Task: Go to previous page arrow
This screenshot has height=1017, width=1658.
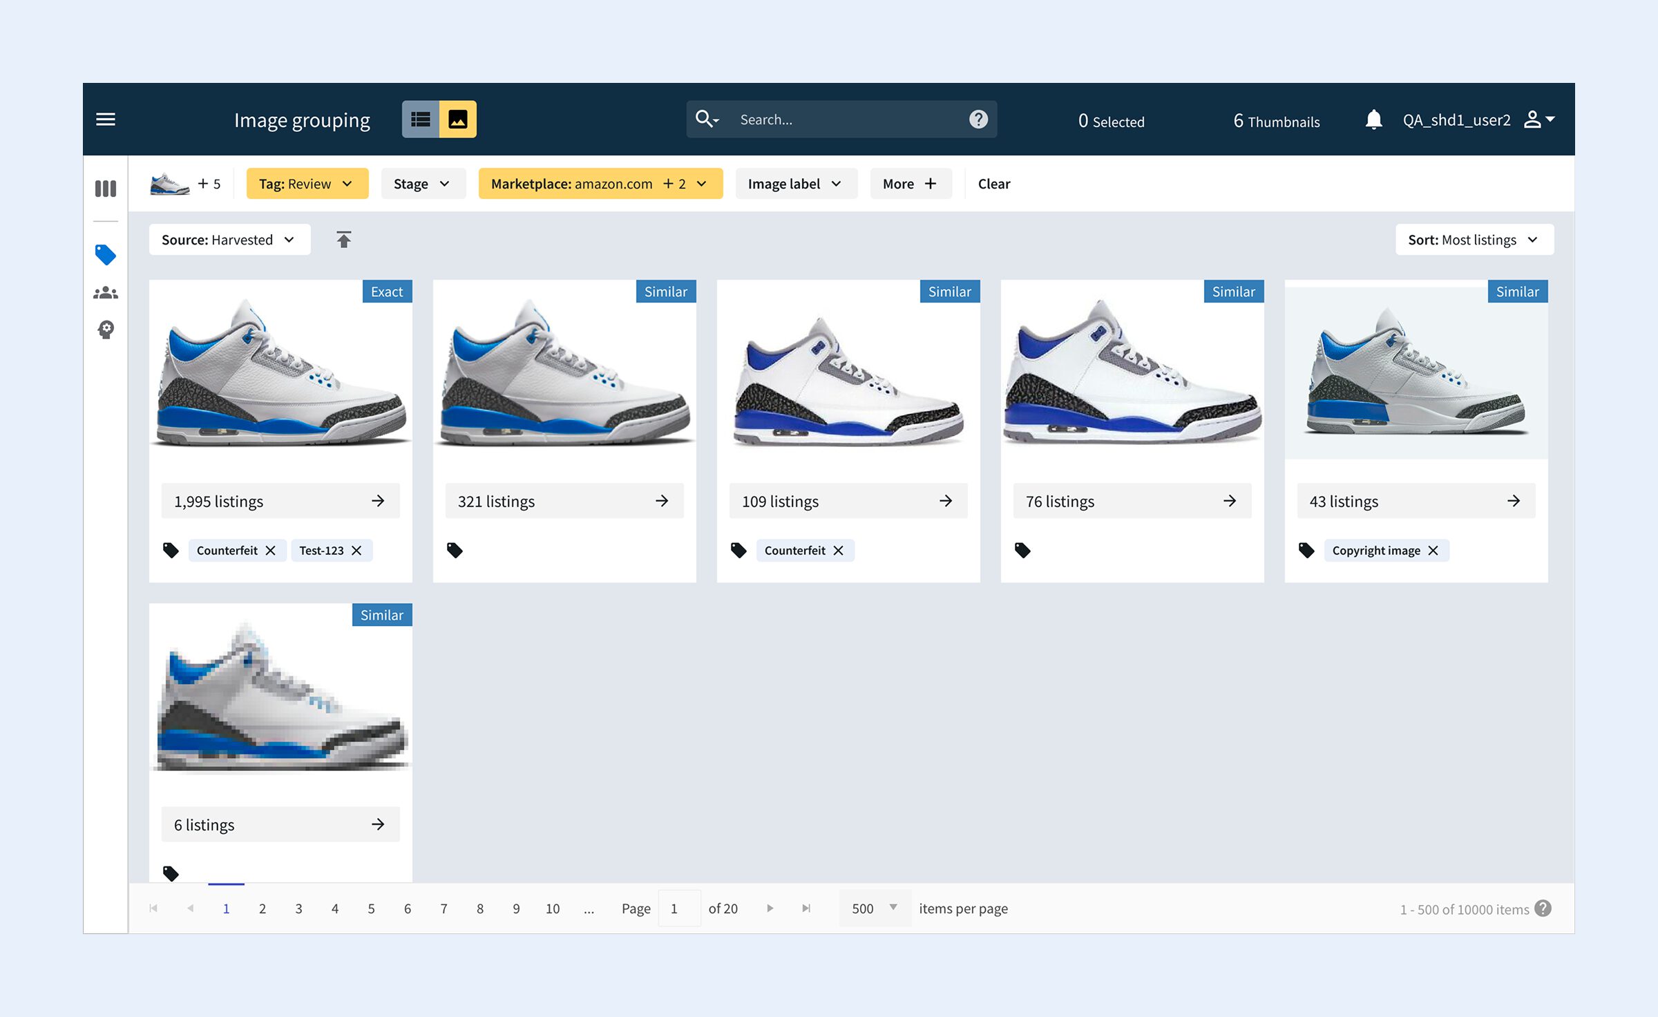Action: [190, 909]
